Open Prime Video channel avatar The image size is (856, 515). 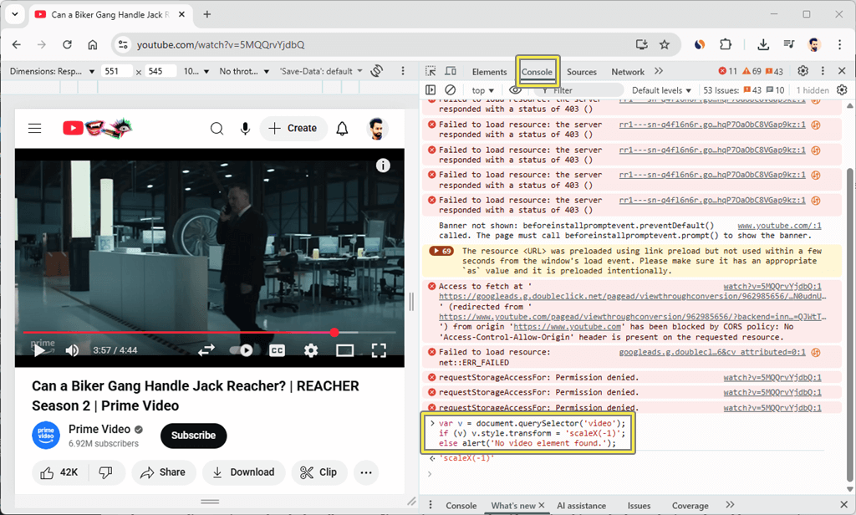coord(46,436)
